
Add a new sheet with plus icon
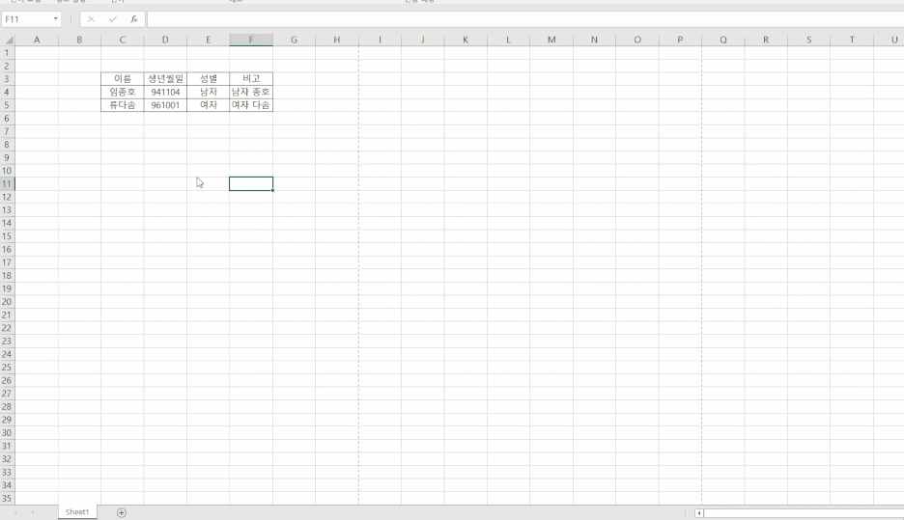pyautogui.click(x=121, y=512)
